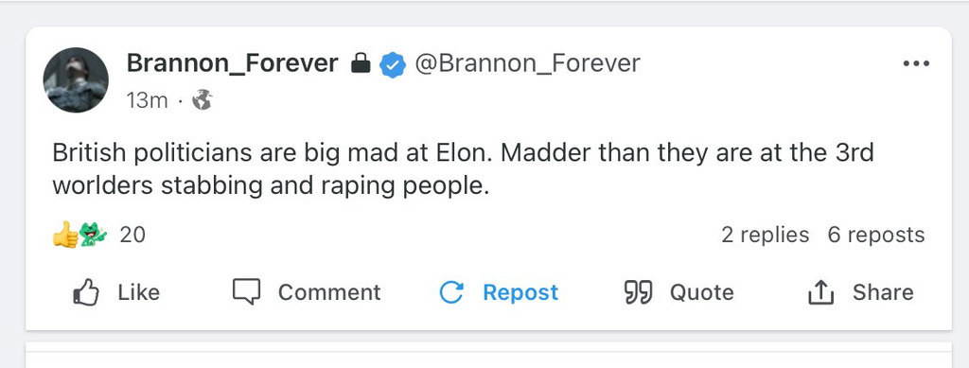View the 2 replies
The image size is (969, 368).
pyautogui.click(x=765, y=235)
